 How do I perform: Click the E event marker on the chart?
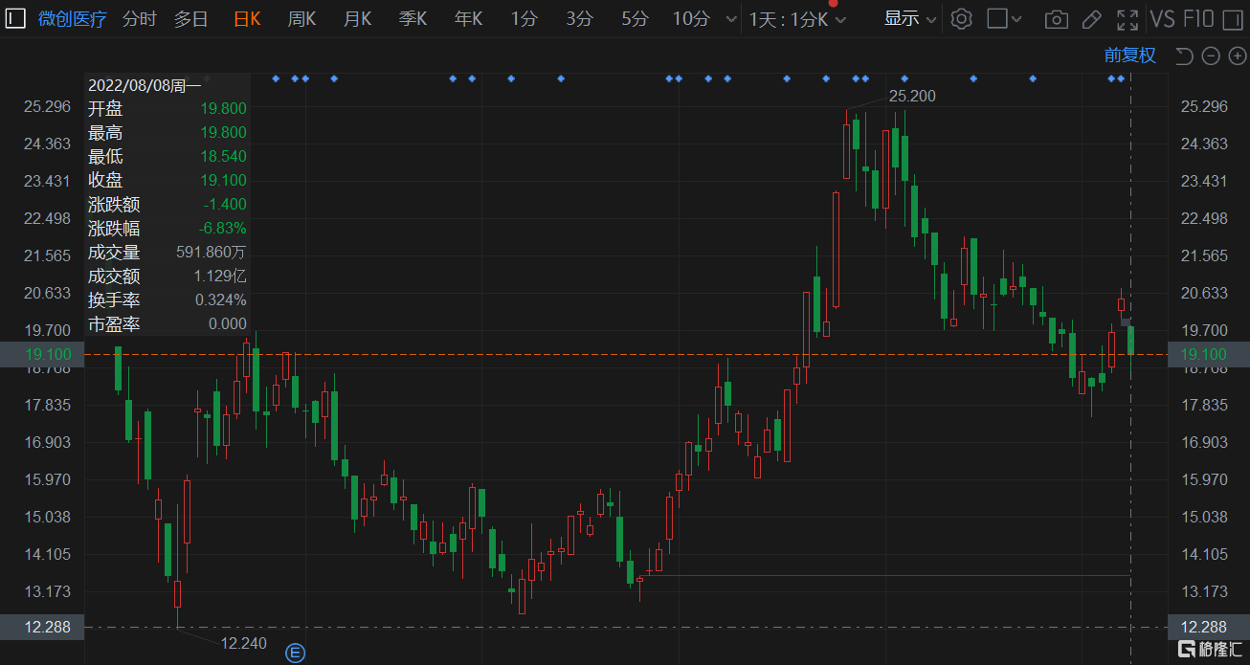click(296, 654)
